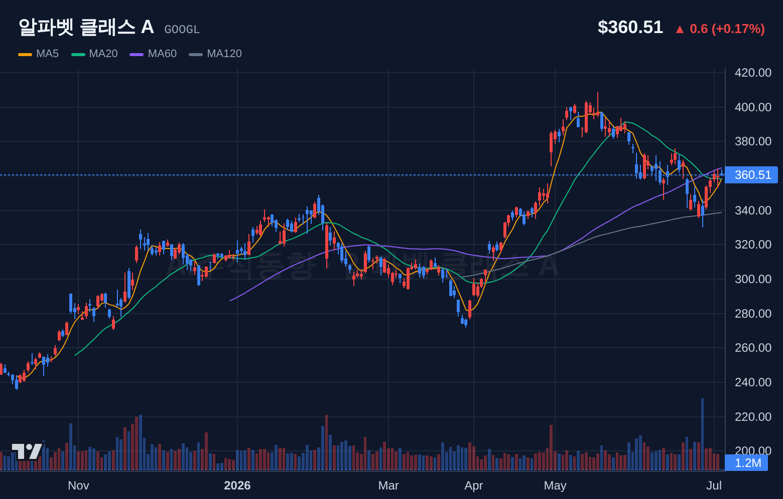
Task: Click the tallest blue volume bar near Jul
Action: pos(703,434)
